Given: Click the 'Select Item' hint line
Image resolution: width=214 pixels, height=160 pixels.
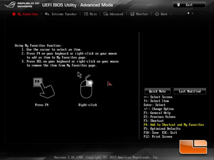Looking at the screenshot, I should click(x=156, y=101).
